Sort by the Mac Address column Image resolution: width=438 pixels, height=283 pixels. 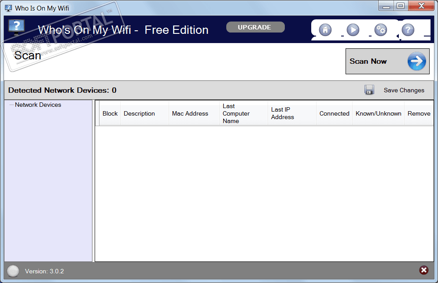(194, 113)
